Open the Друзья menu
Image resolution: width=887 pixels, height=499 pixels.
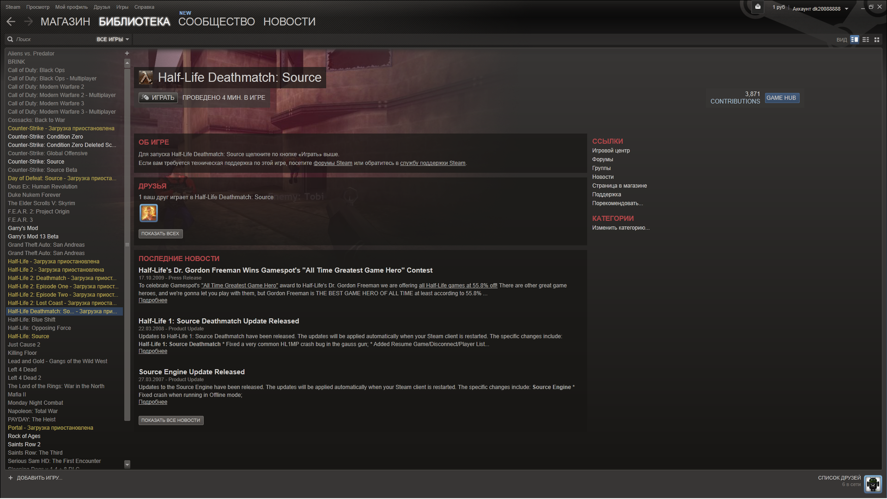[x=102, y=7]
